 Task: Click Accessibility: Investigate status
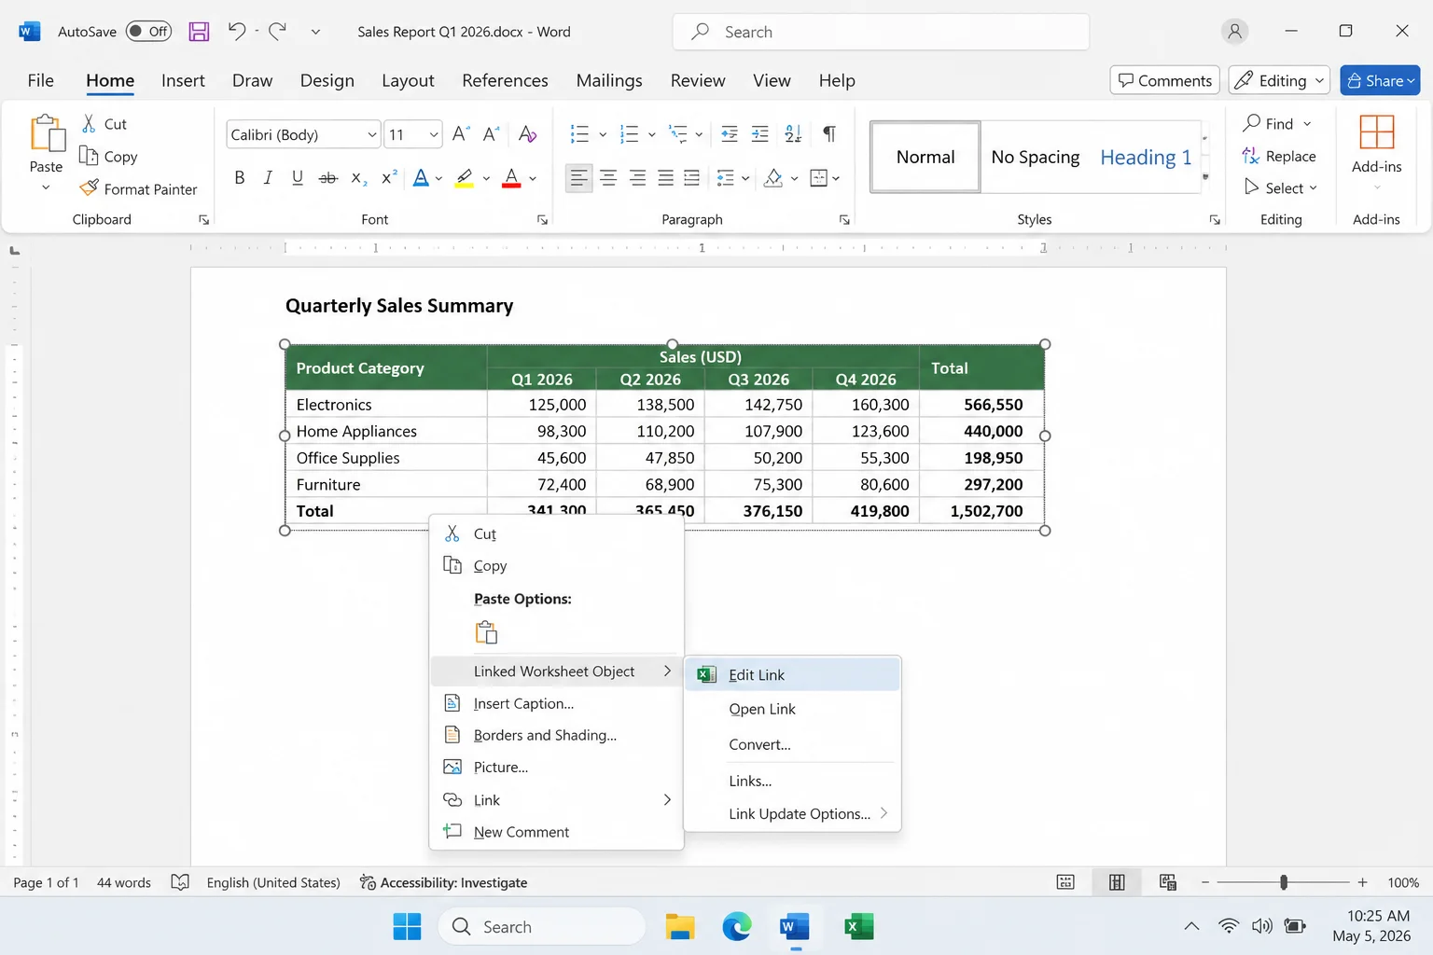pos(443,882)
